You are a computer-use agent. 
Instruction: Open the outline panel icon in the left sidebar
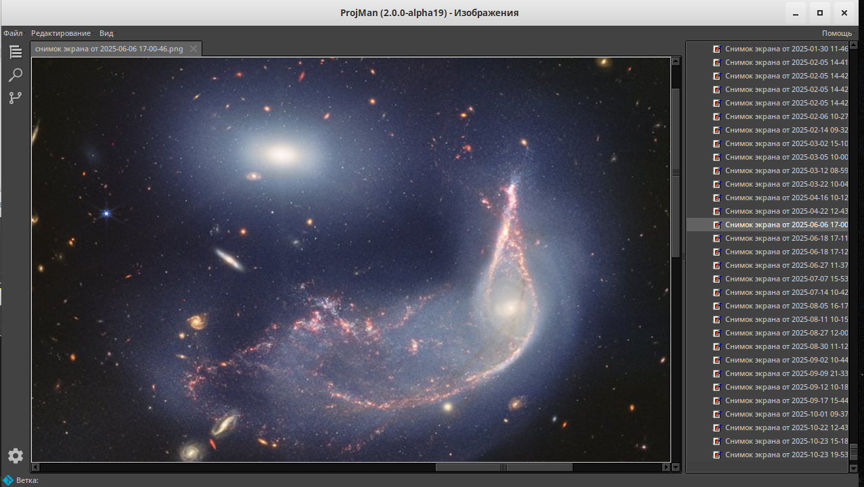15,52
